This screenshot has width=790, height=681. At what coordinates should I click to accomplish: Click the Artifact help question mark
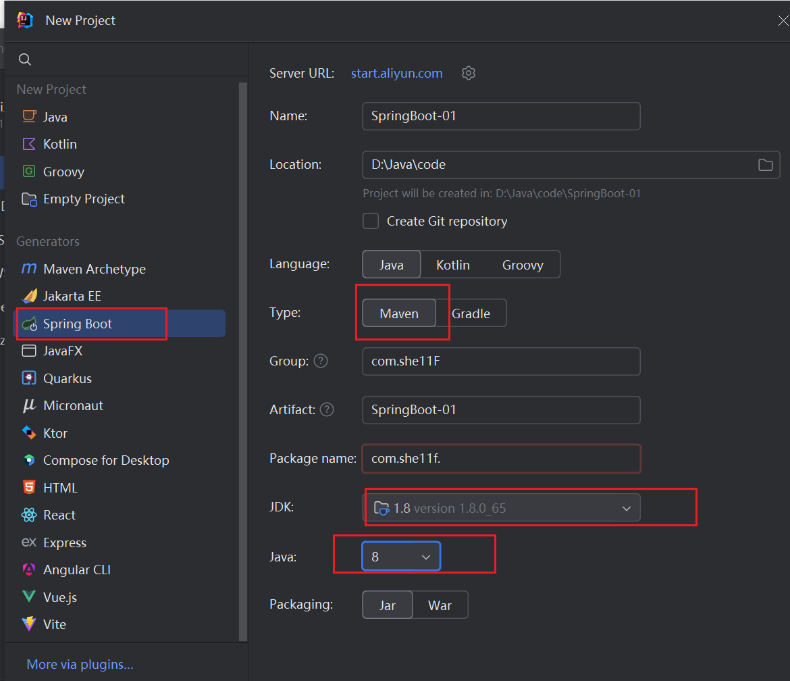click(x=327, y=409)
